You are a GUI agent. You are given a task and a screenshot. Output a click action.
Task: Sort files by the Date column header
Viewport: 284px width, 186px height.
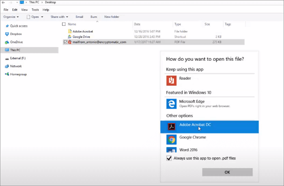pyautogui.click(x=137, y=24)
